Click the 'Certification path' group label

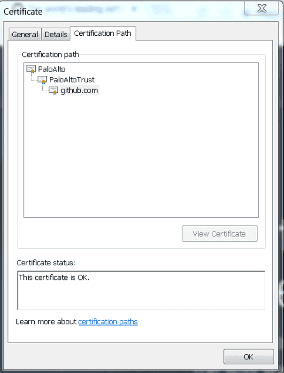tap(51, 55)
